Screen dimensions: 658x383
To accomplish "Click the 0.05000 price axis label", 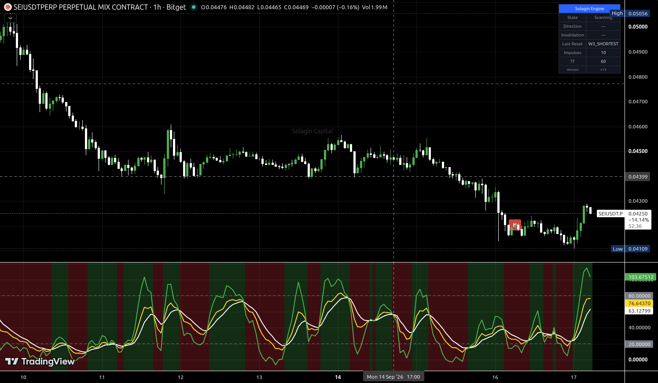I will (x=638, y=27).
